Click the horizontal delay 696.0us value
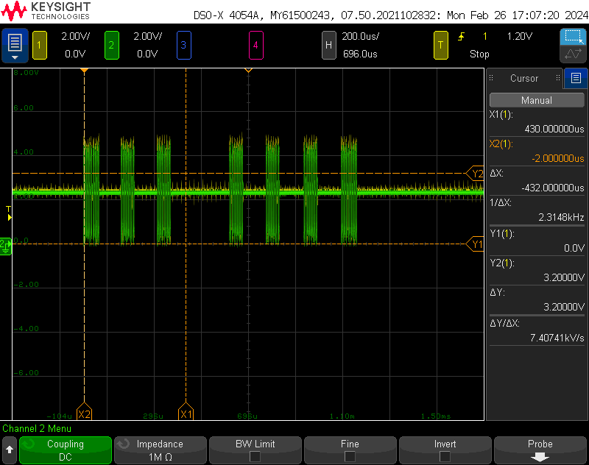589x465 pixels. tap(360, 54)
